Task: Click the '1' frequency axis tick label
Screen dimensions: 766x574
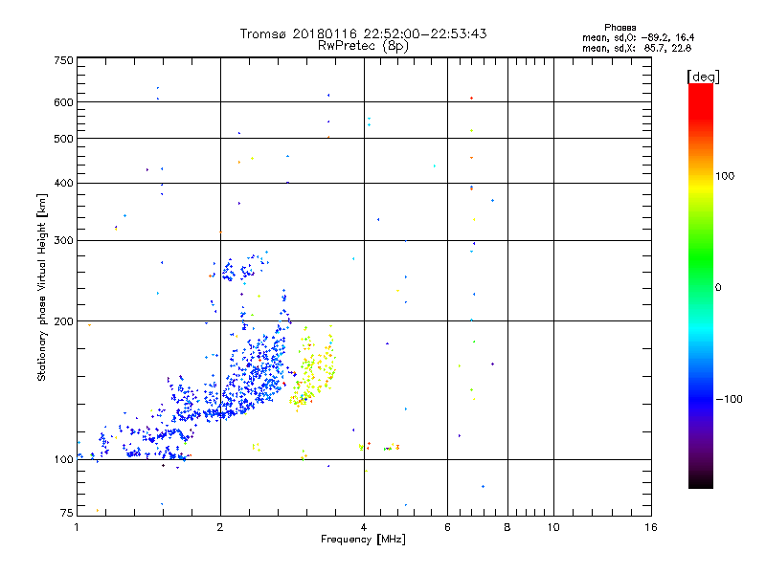Action: [77, 527]
